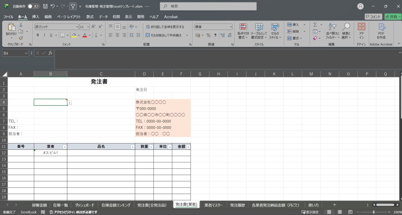The height and width of the screenshot is (215, 402).
Task: Open the 業者 column filter dropdown
Action: [65, 147]
